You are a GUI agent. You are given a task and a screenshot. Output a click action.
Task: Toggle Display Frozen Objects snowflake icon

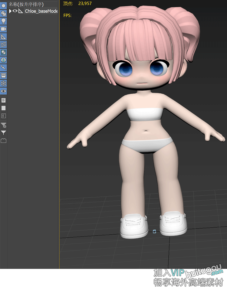pyautogui.click(x=4, y=83)
